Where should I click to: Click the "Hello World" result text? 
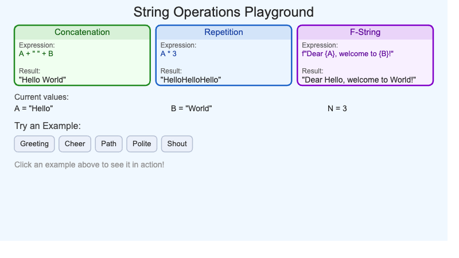pyautogui.click(x=42, y=80)
